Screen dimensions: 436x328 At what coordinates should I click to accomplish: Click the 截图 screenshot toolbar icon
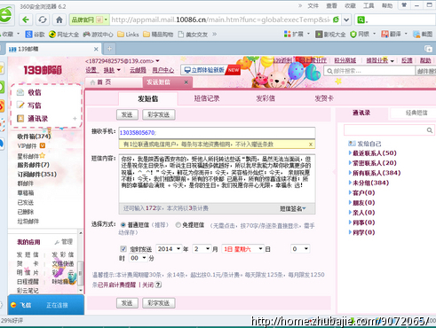tap(416, 35)
